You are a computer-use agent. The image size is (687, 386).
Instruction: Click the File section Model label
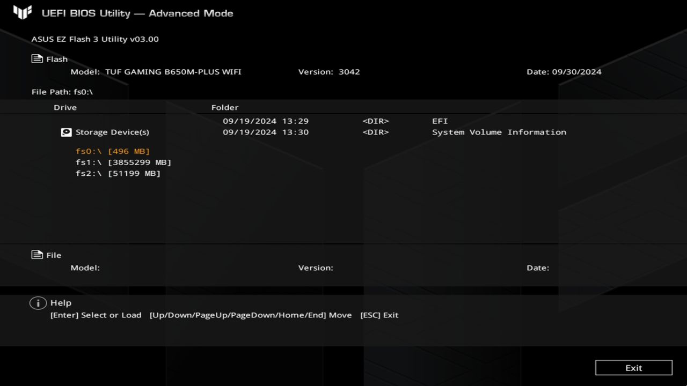[85, 268]
